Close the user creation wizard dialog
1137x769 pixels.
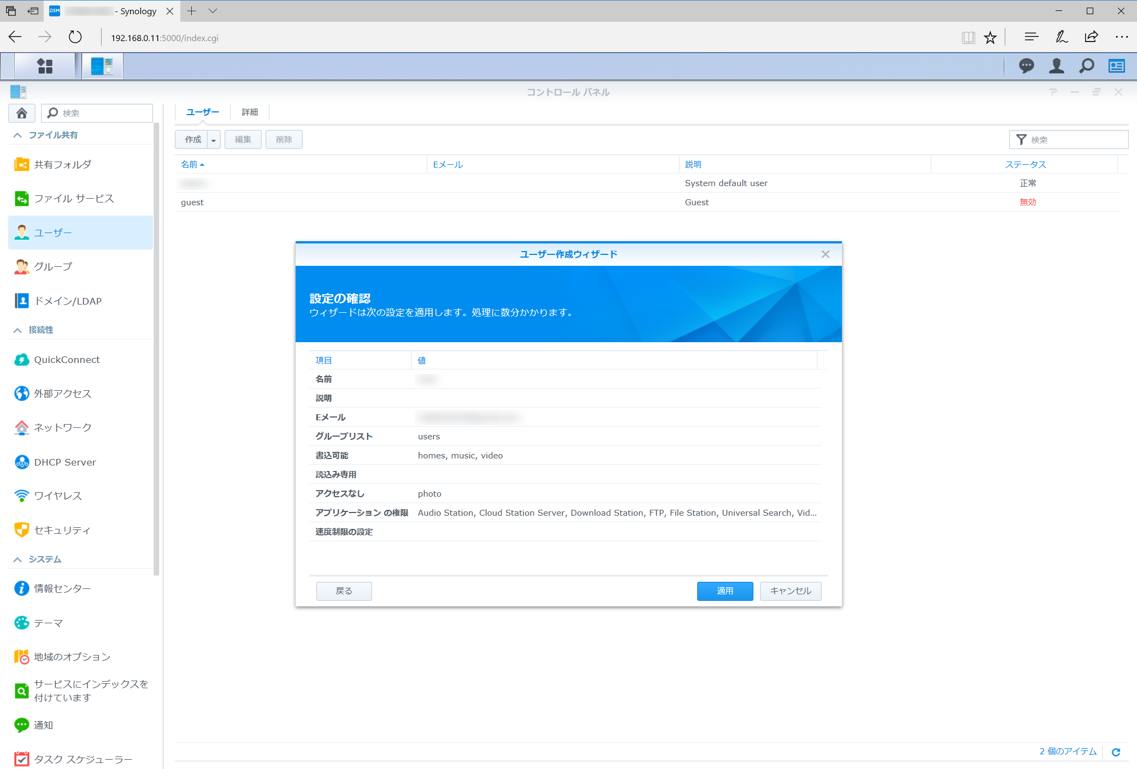tap(825, 254)
